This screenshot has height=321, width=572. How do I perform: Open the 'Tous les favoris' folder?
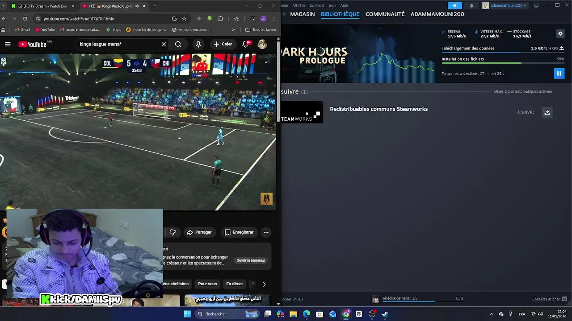(261, 30)
